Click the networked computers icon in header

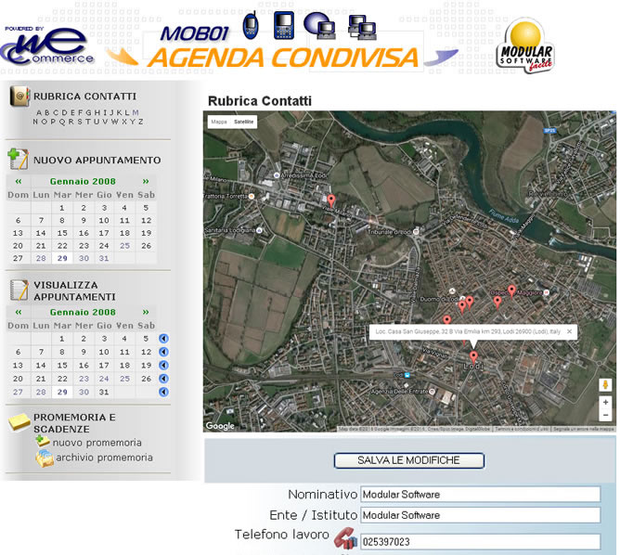click(362, 27)
